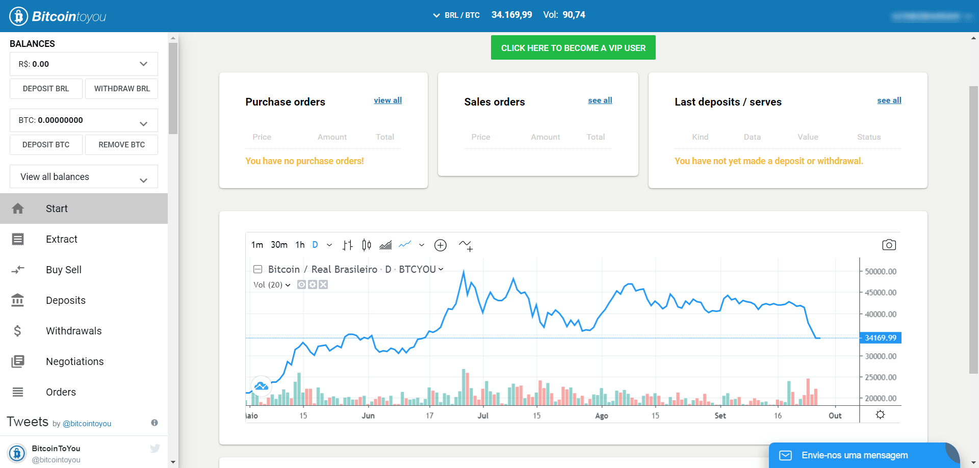Open the chart style dropdown arrow

click(x=422, y=245)
